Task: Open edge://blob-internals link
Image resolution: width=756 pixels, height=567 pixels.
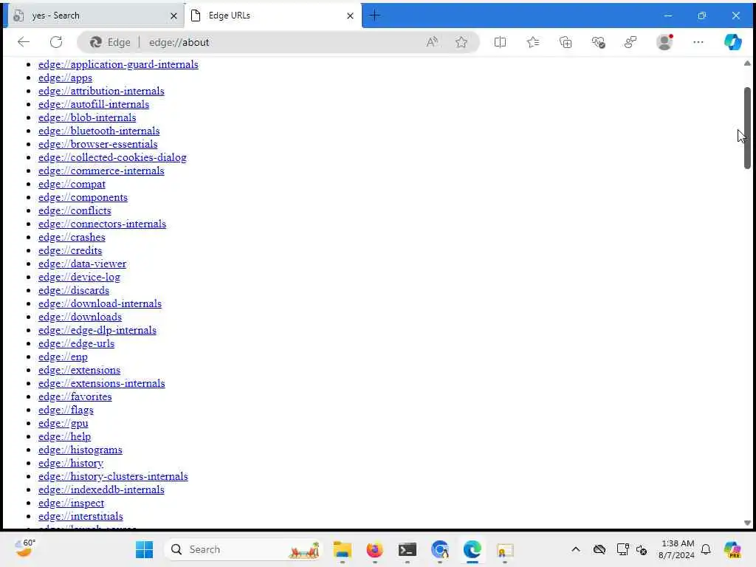Action: coord(87,117)
